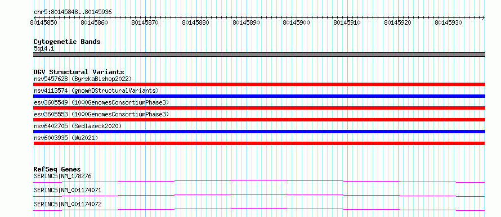Viewport: 501px width, 217px height.
Task: Select the 5q14.1 band label
Action: [44, 48]
